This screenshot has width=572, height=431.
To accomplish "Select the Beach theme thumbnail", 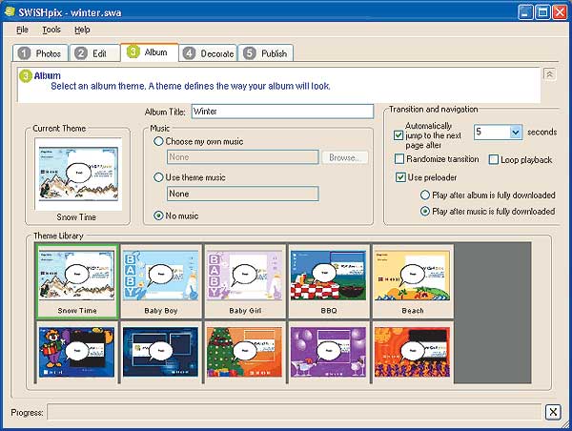I will click(x=410, y=276).
